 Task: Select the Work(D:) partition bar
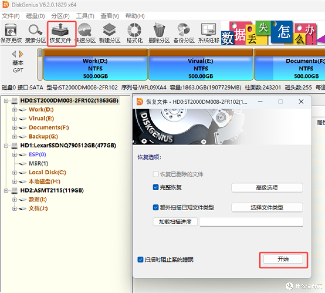pos(95,64)
